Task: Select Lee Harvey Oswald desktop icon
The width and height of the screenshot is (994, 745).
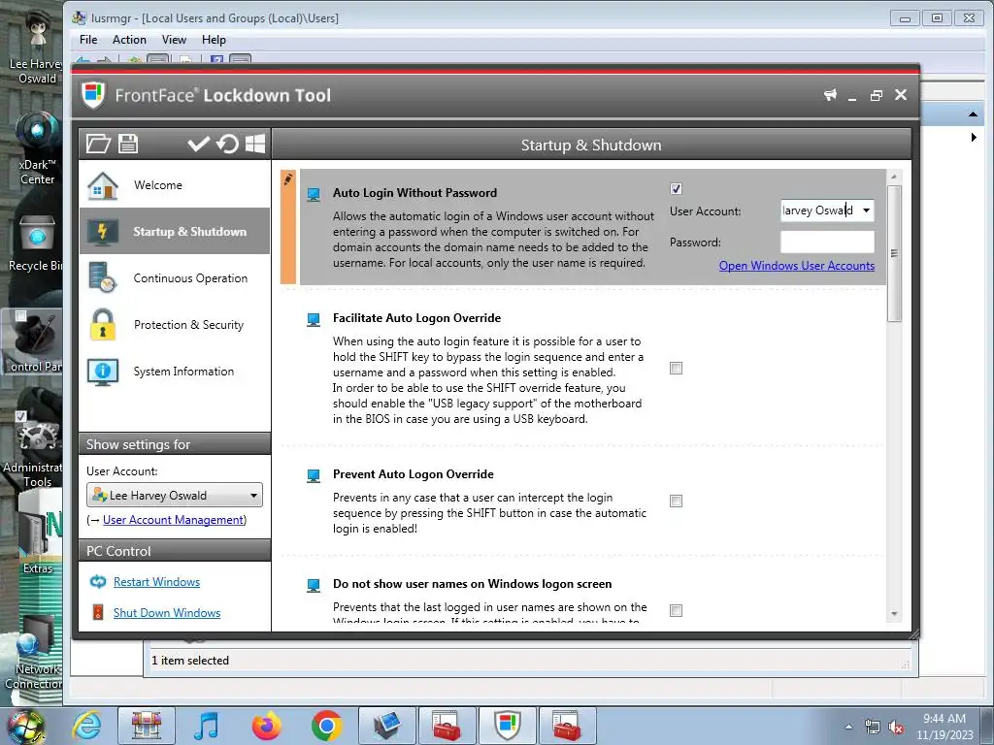Action: (x=37, y=48)
